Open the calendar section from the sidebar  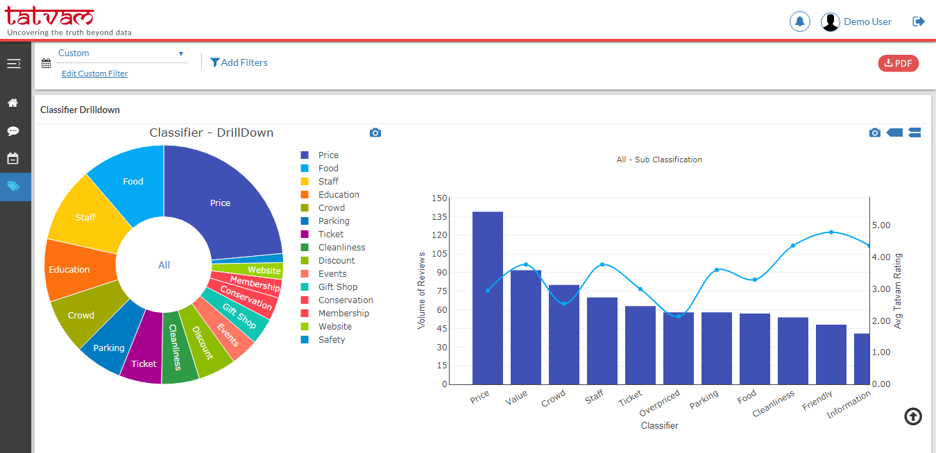click(14, 158)
